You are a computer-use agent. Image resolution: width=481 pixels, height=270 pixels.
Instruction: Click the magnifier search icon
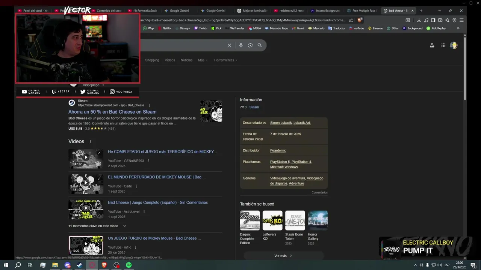pyautogui.click(x=260, y=45)
